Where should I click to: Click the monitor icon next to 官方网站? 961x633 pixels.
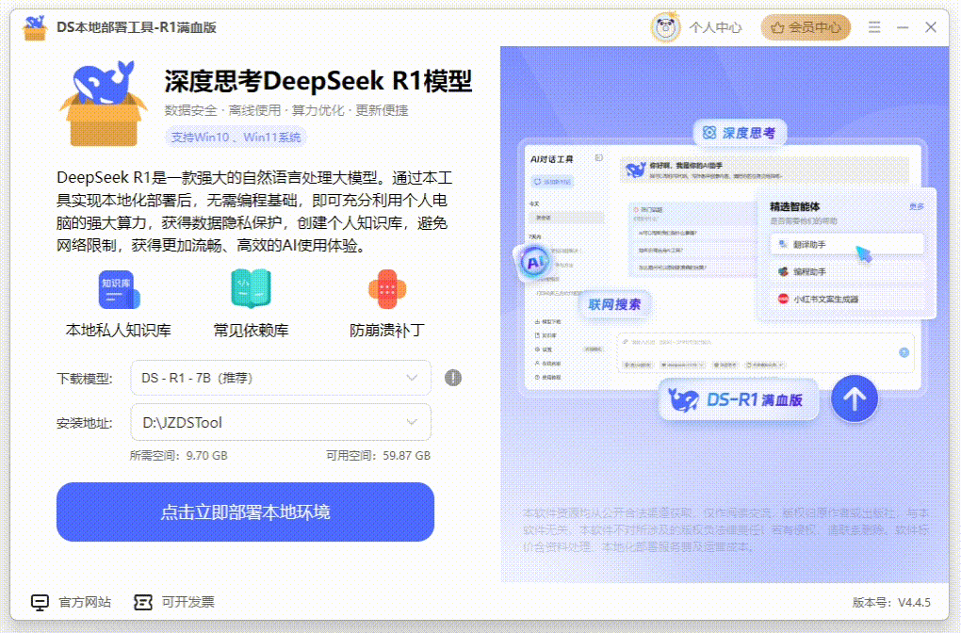pyautogui.click(x=41, y=601)
